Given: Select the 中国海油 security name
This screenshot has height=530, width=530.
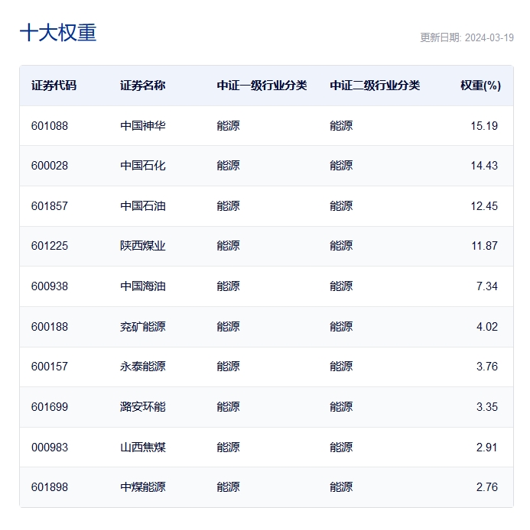Looking at the screenshot, I should pos(143,286).
